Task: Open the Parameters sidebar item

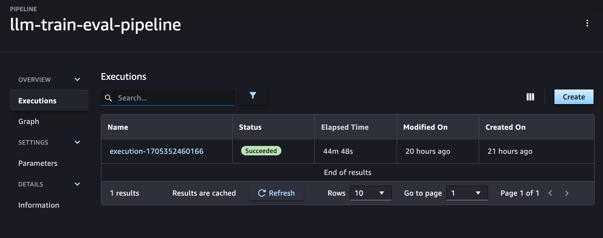Action: [38, 163]
